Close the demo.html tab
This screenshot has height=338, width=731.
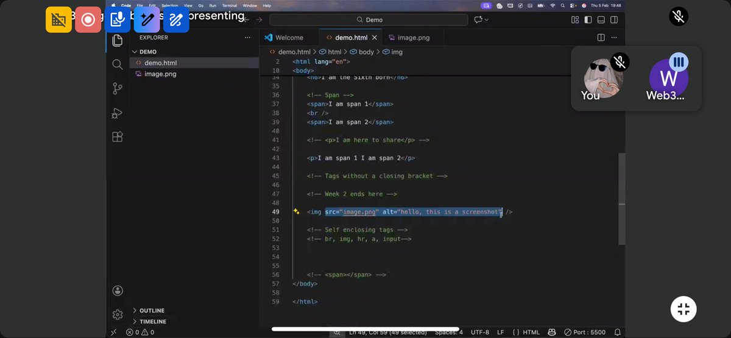(374, 37)
